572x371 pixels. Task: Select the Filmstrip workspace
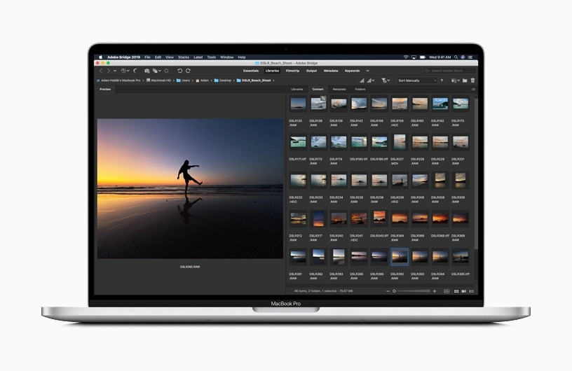tap(292, 71)
